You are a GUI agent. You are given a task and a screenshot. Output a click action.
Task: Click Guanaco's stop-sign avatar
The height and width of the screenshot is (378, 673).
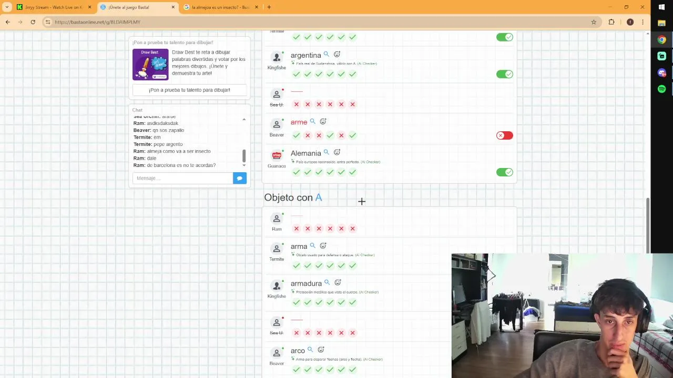tap(277, 155)
